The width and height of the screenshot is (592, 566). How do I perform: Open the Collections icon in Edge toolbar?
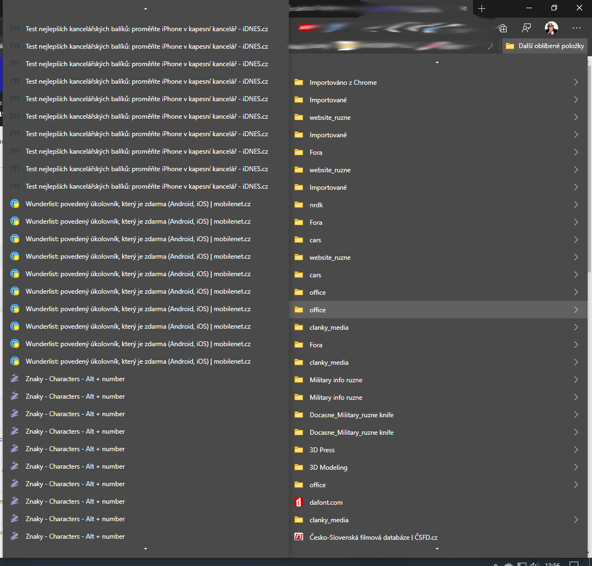coord(502,28)
